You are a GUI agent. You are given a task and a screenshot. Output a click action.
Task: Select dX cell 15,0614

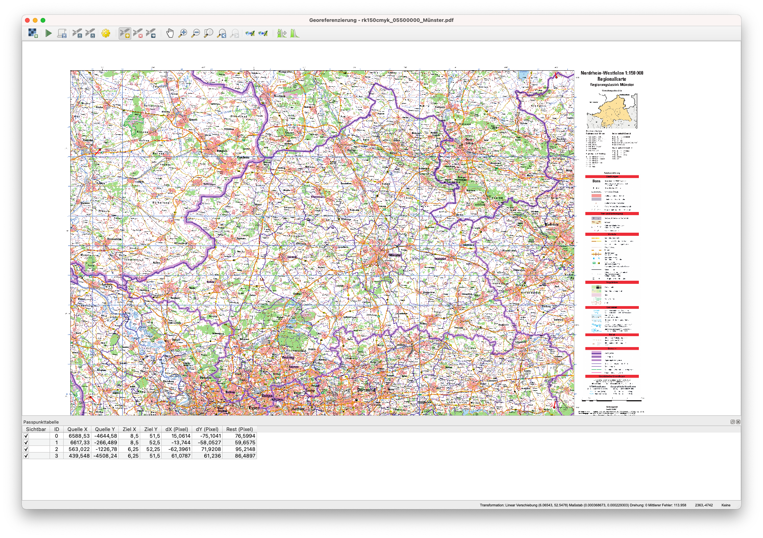pos(176,436)
